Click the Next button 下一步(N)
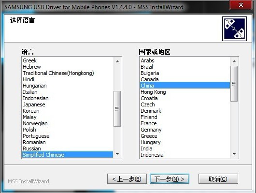The height and width of the screenshot is (193, 256). pos(170,179)
